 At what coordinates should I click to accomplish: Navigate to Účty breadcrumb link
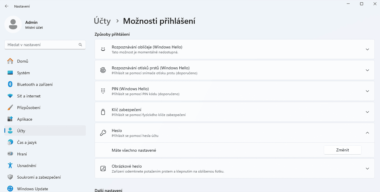pos(102,21)
